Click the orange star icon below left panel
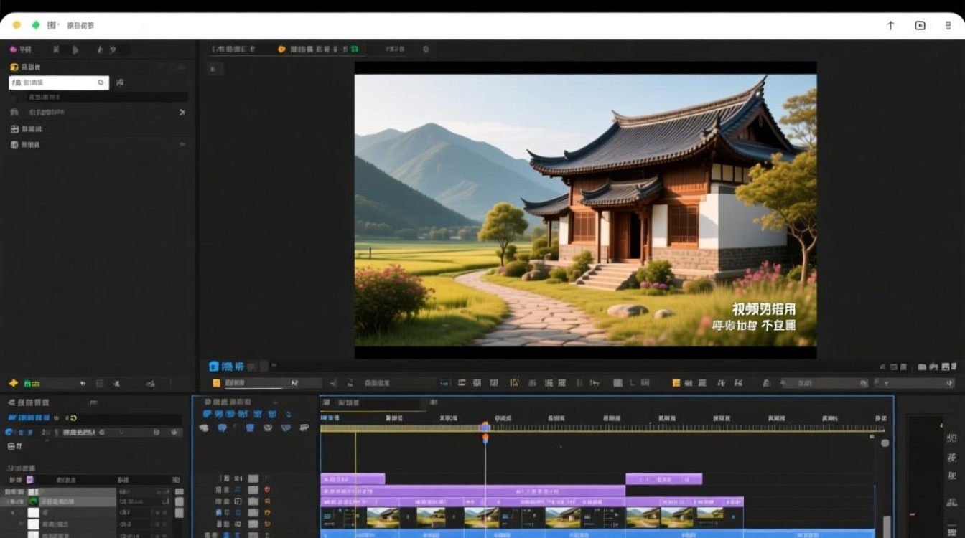Viewport: 965px width, 538px height. [x=13, y=383]
